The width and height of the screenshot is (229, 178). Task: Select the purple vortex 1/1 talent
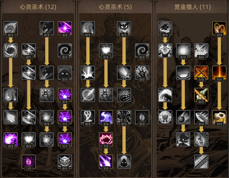coord(28,161)
